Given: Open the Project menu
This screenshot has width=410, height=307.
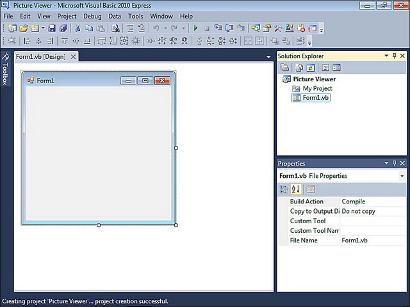Looking at the screenshot, I should pos(67,16).
